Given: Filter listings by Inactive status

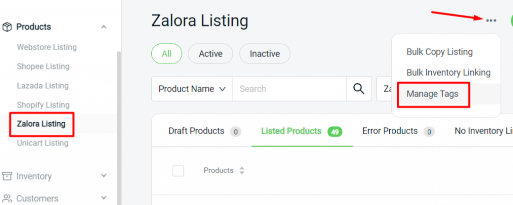Looking at the screenshot, I should click(x=265, y=53).
